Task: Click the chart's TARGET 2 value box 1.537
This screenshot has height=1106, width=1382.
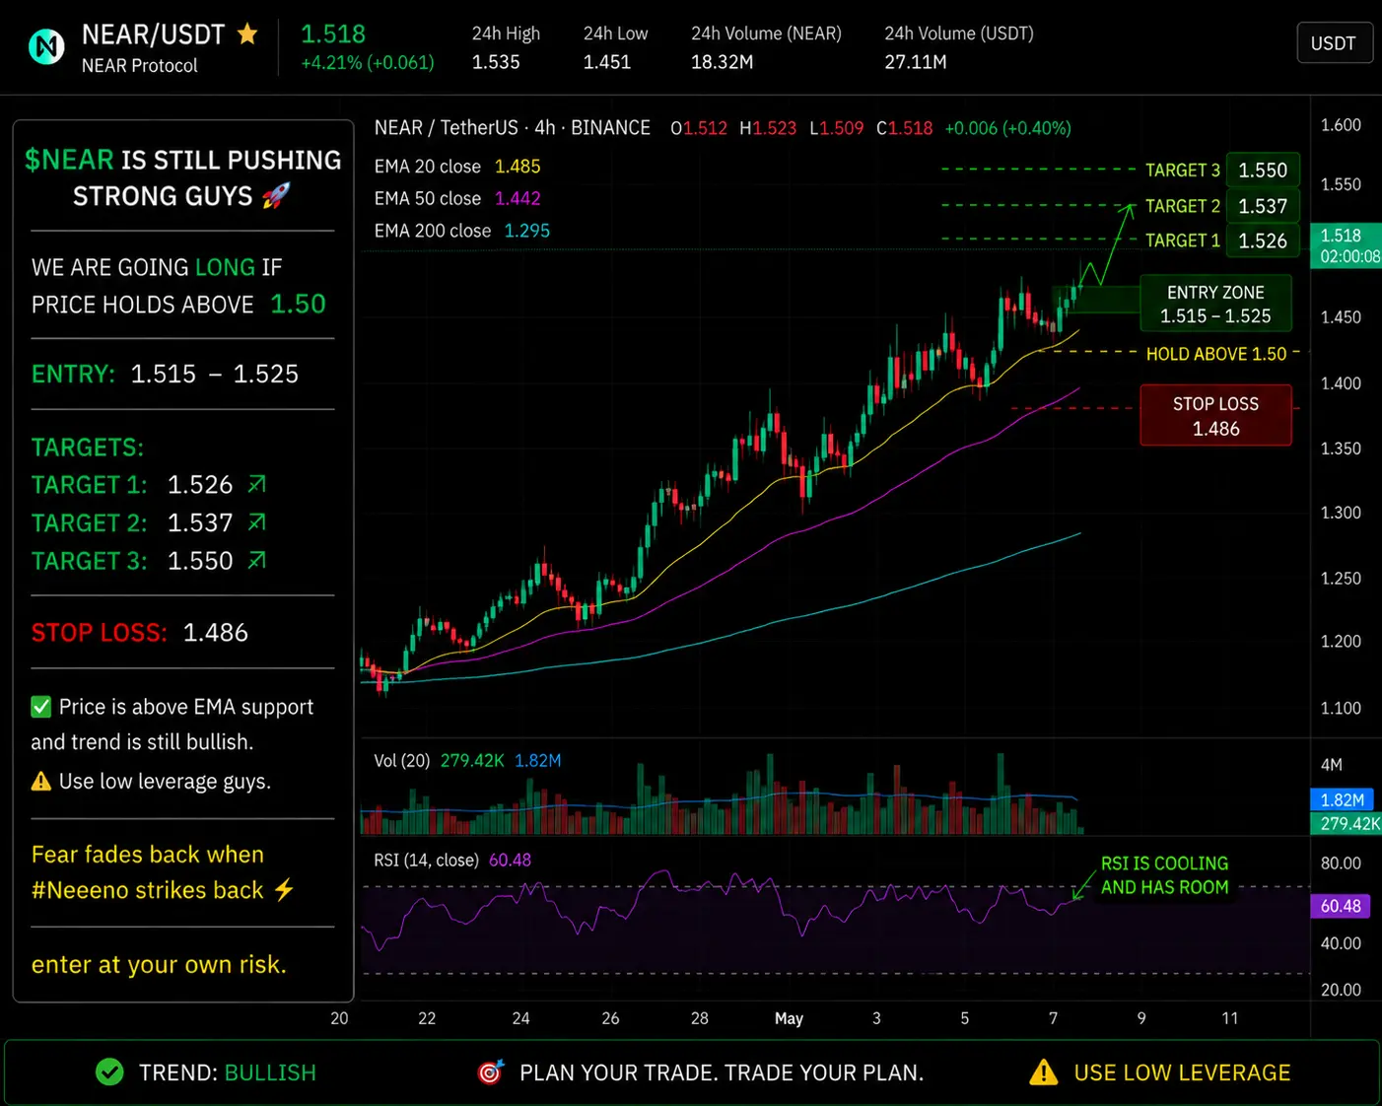Action: [x=1263, y=206]
